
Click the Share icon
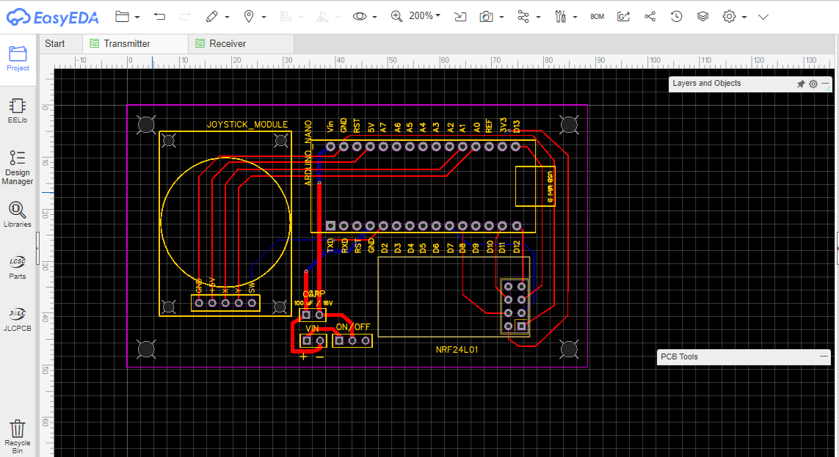click(650, 17)
